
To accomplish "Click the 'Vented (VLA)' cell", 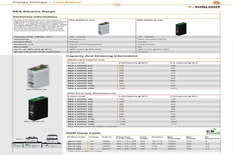I will [77, 39].
